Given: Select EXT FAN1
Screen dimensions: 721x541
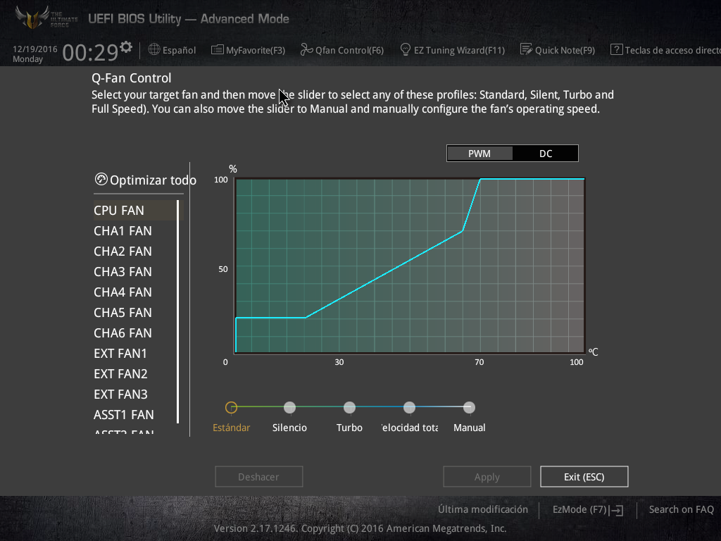Looking at the screenshot, I should (x=120, y=354).
